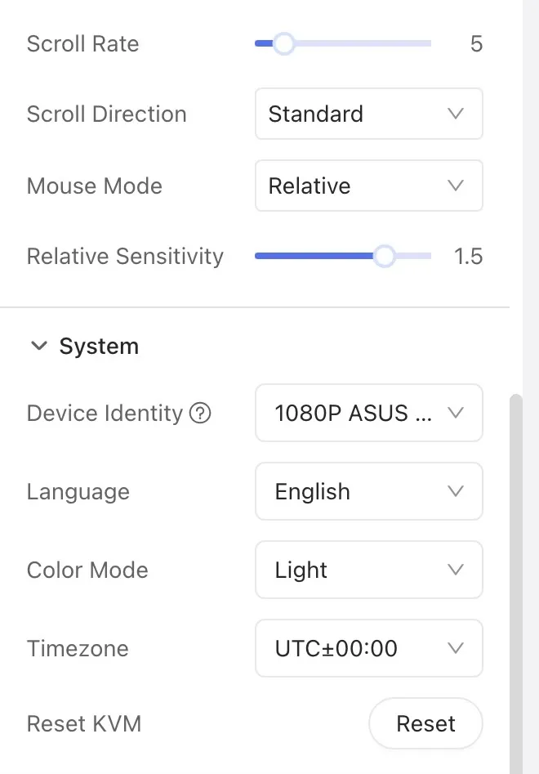Click the Scroll Direction dropdown chevron
The width and height of the screenshot is (539, 774).
click(456, 114)
